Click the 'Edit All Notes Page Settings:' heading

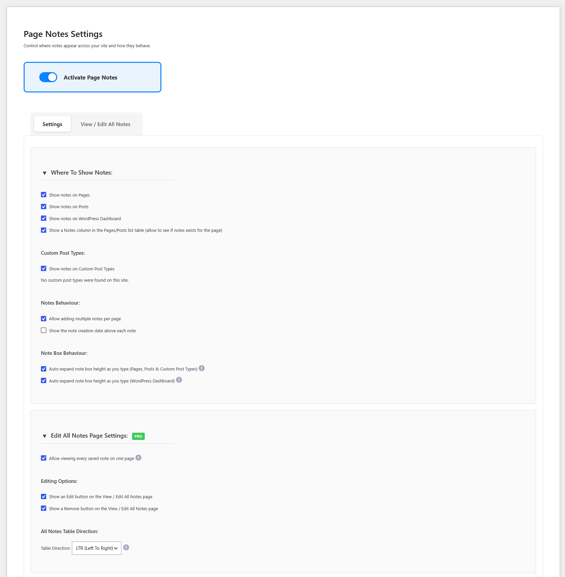[90, 436]
